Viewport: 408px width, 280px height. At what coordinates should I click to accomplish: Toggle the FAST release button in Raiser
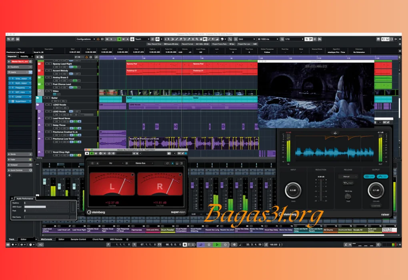pyautogui.click(x=348, y=183)
